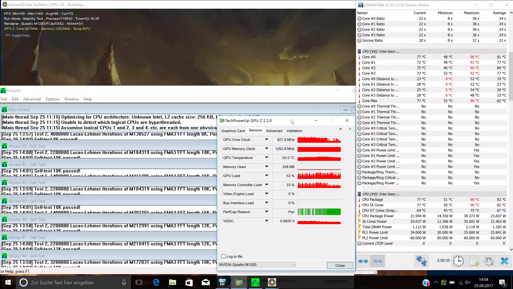Click HWiNFO network computers icon
Image resolution: width=513 pixels, height=289 pixels.
pyautogui.click(x=421, y=261)
